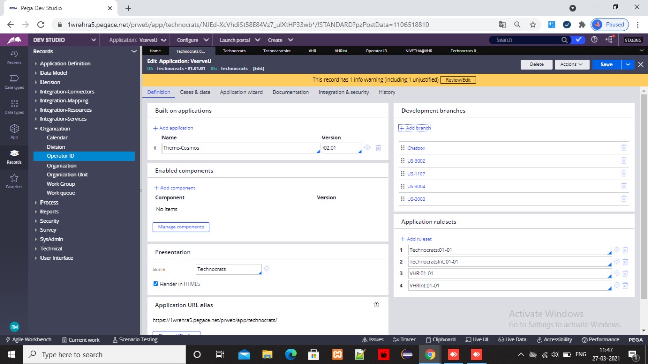
Task: Delete ruleset VHR:01-01
Action: click(x=625, y=273)
